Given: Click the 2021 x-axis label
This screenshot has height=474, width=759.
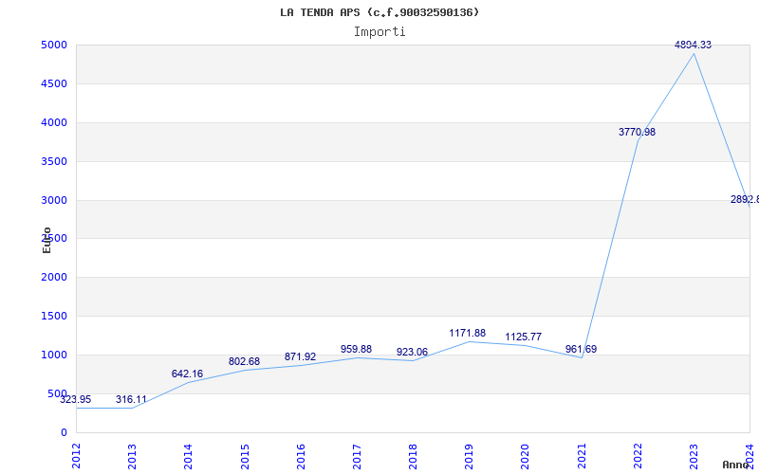Looking at the screenshot, I should pos(582,456).
